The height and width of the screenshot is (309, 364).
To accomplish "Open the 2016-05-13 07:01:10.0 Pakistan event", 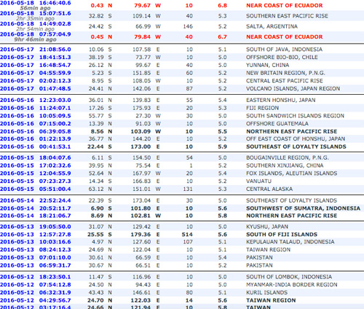I will [x=36, y=257].
